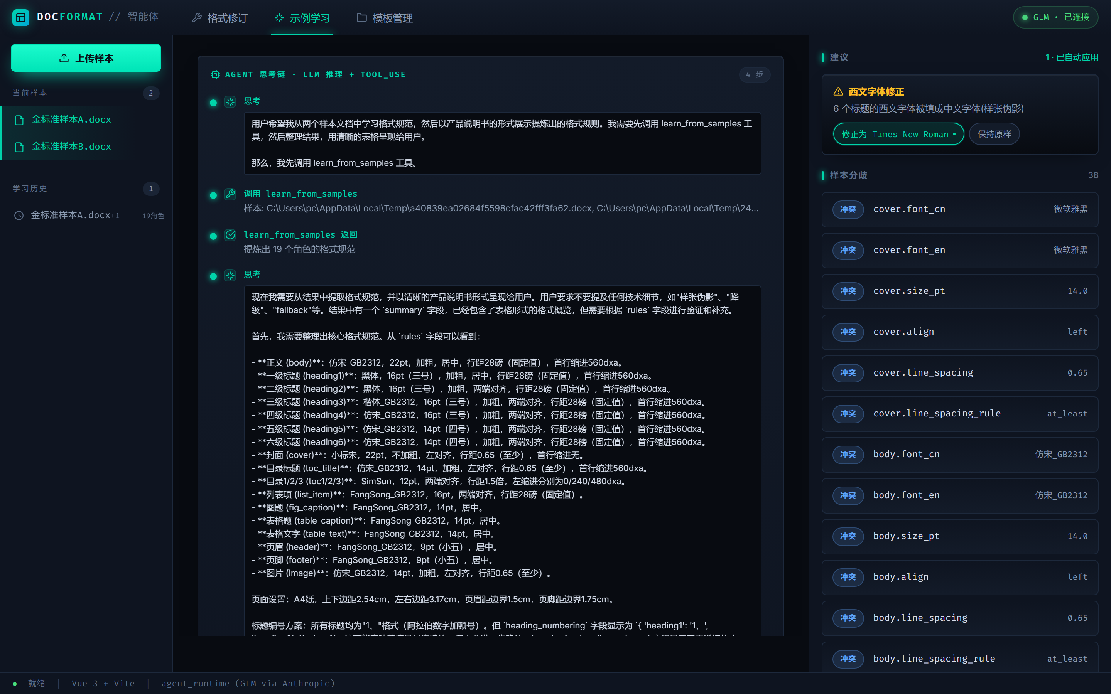Viewport: 1111px width, 694px height.
Task: Click the sample file path text line
Action: click(x=501, y=208)
